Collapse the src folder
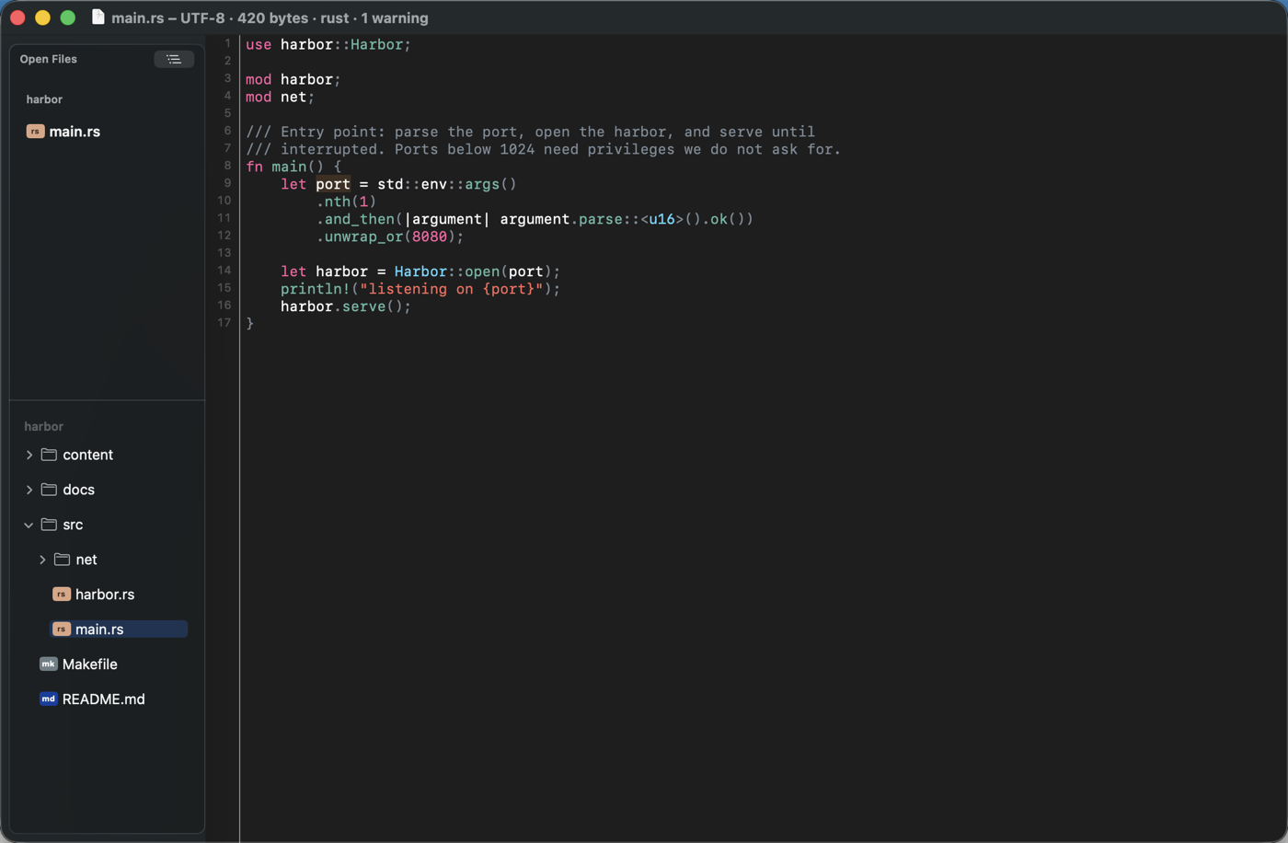This screenshot has height=843, width=1288. (29, 525)
